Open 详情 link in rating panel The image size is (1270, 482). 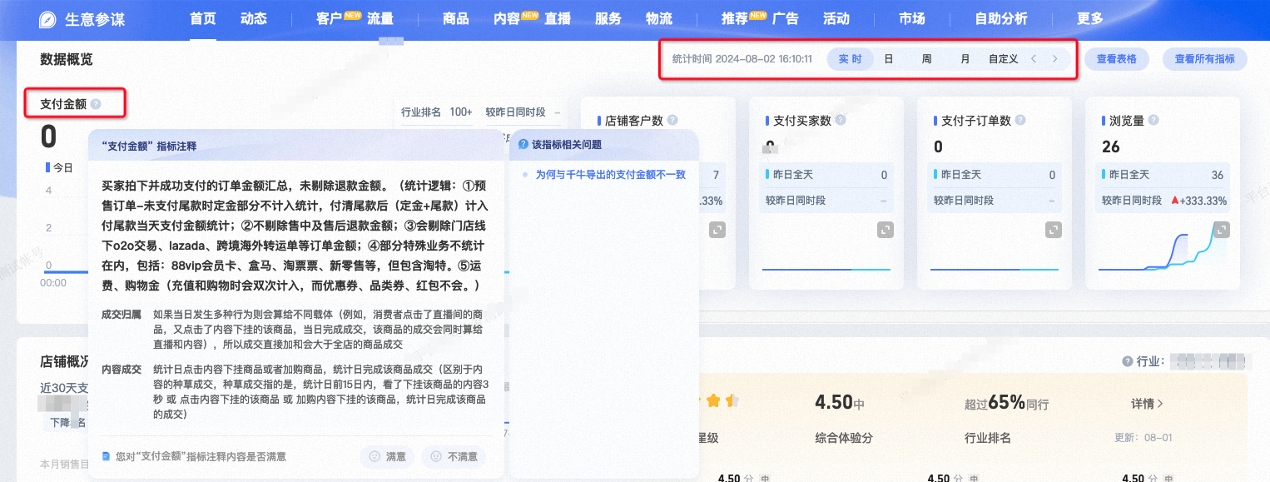[x=1147, y=403]
